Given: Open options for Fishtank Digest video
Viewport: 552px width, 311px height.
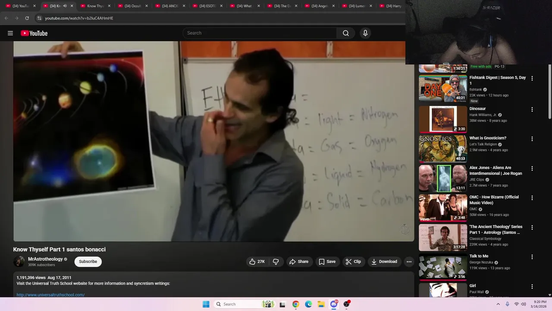Looking at the screenshot, I should (532, 79).
